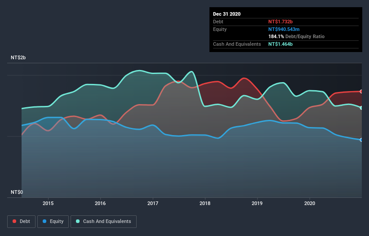Click the blue Equity endpoint marker
The width and height of the screenshot is (369, 236).
pos(361,140)
